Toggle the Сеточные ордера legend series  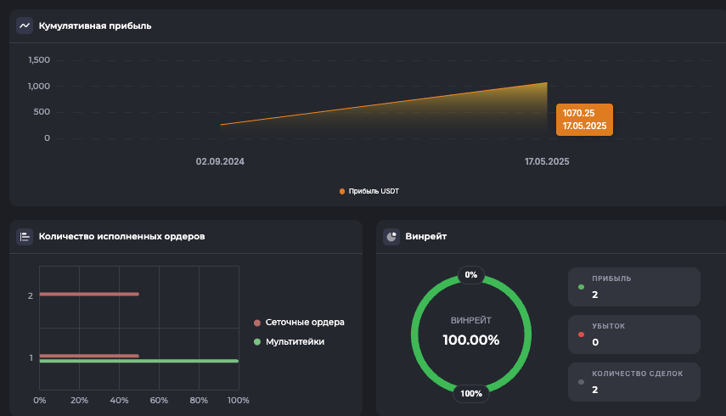(x=304, y=323)
